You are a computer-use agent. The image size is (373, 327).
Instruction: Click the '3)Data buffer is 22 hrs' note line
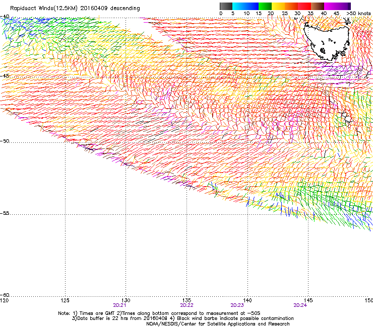tap(182, 318)
